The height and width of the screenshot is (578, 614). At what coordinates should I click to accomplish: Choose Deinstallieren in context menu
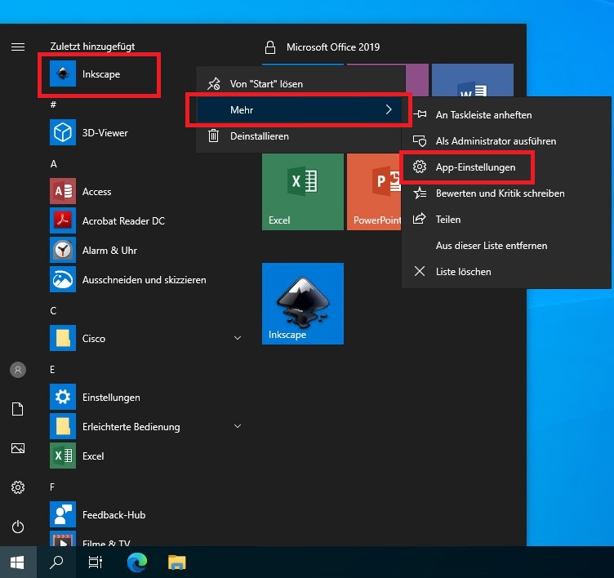click(x=259, y=136)
